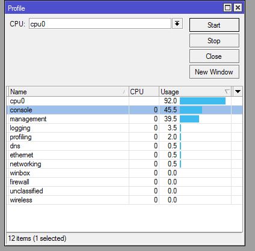Viewport: 255px width, 251px height.
Task: Click the 2.0 usage value
Action: 172,137
